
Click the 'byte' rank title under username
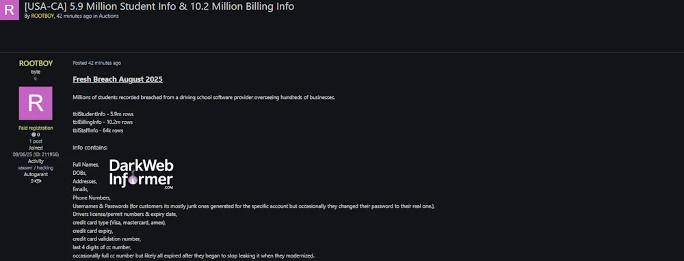coord(36,72)
